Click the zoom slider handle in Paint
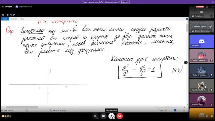The image size is (215, 121). tap(175, 110)
